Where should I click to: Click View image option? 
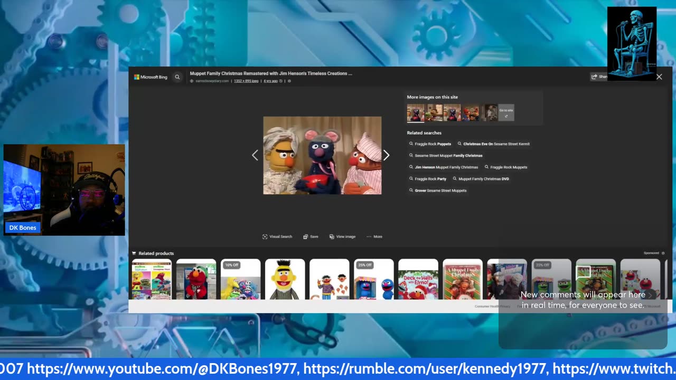[x=342, y=236]
